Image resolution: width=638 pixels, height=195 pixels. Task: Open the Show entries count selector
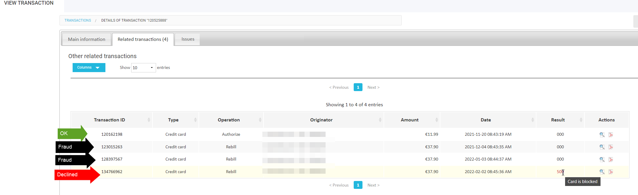coord(143,68)
